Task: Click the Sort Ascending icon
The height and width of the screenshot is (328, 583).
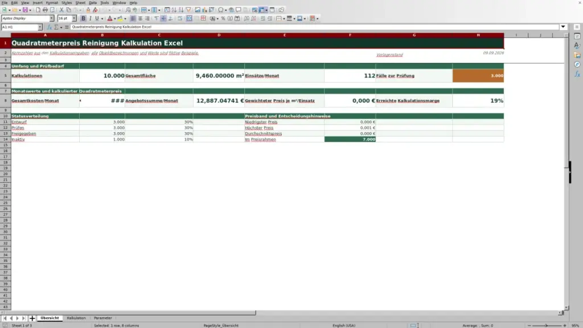Action: pos(174,10)
